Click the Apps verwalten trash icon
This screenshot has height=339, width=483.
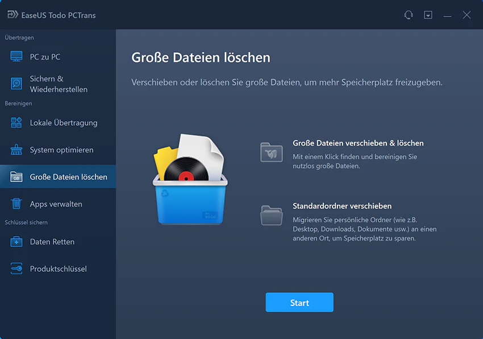tap(16, 204)
